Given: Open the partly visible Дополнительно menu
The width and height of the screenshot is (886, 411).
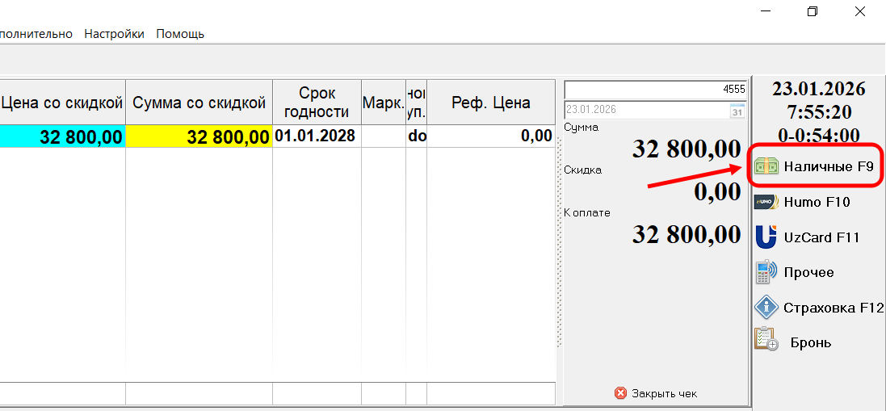Looking at the screenshot, I should 36,34.
